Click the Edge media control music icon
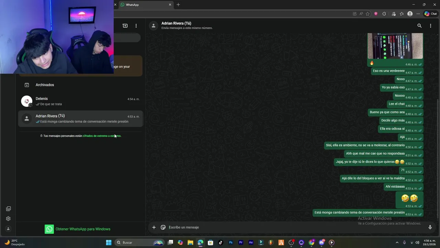Viewport: 440px width, 248px height. 393,14
